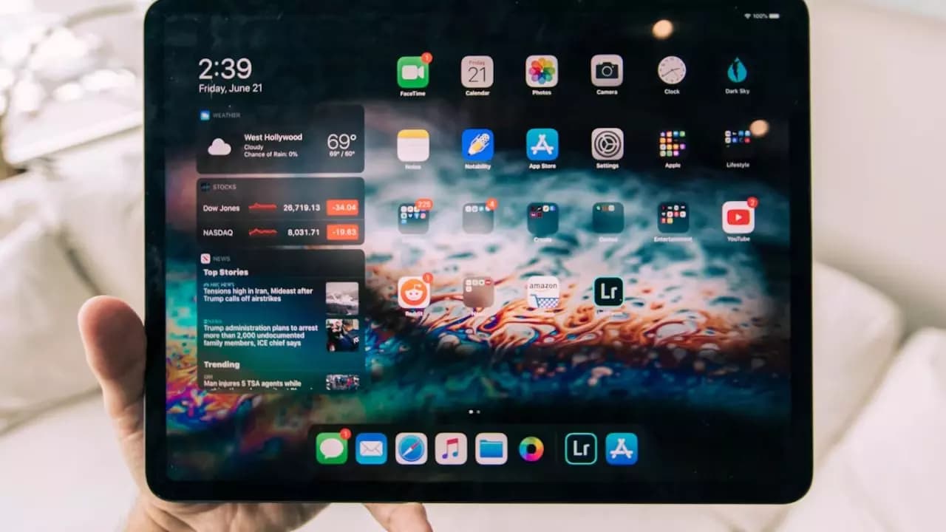Tap the home screen page dots
This screenshot has height=532, width=946.
[474, 412]
